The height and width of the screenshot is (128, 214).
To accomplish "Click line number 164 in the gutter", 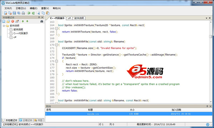I will (x=52, y=25).
